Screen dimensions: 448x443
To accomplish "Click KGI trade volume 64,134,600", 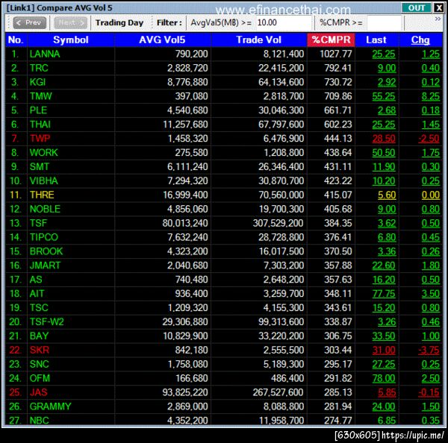I will (x=281, y=82).
